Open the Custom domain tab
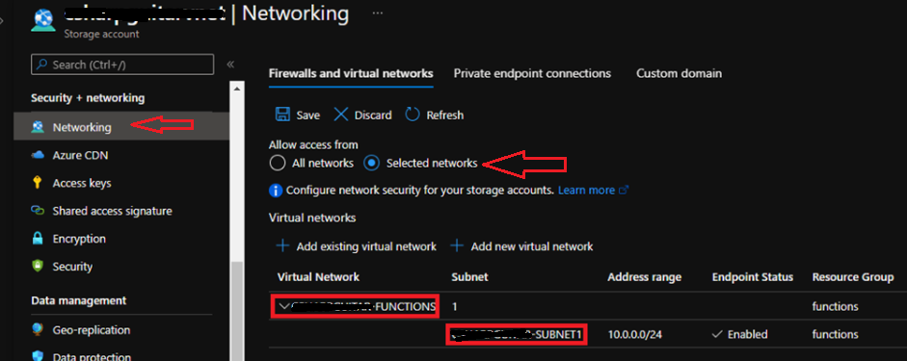 pos(680,73)
